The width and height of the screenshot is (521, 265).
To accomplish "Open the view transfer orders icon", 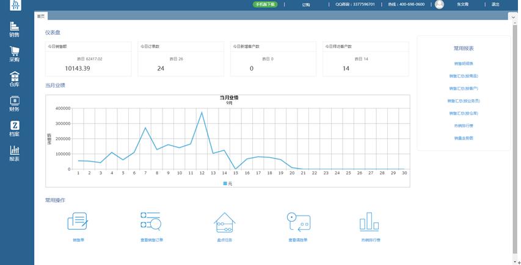I will pos(299,222).
